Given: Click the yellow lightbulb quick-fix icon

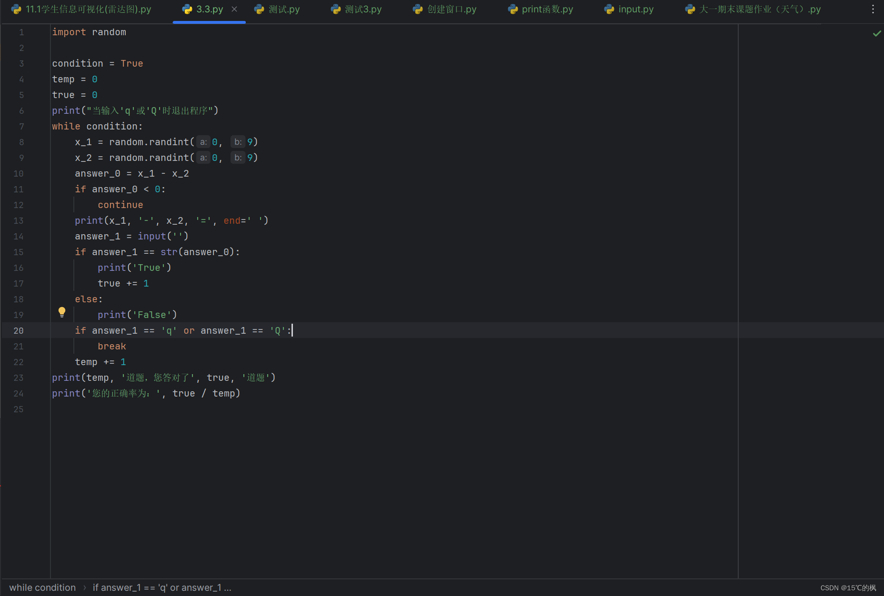Looking at the screenshot, I should [62, 312].
